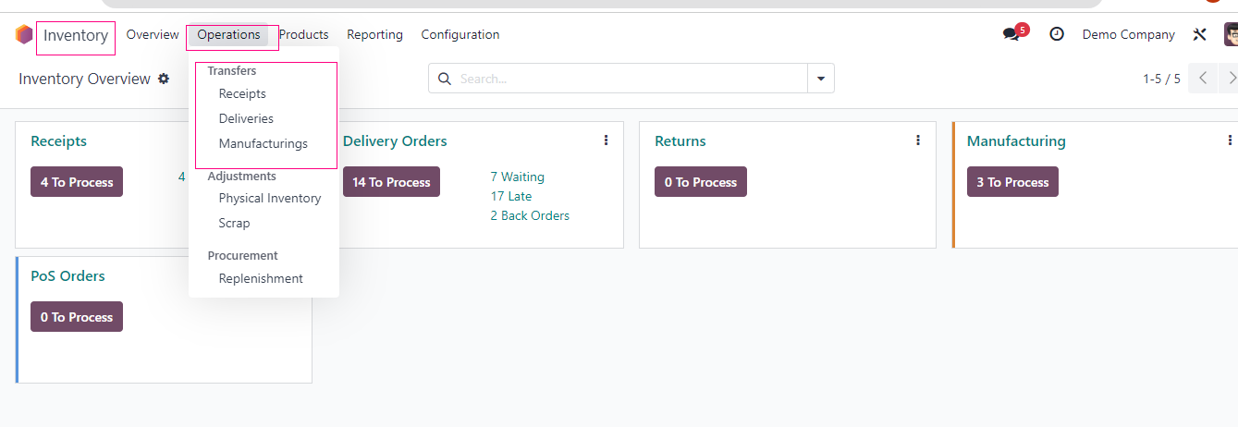
Task: Expand the search options dropdown arrow
Action: [821, 79]
